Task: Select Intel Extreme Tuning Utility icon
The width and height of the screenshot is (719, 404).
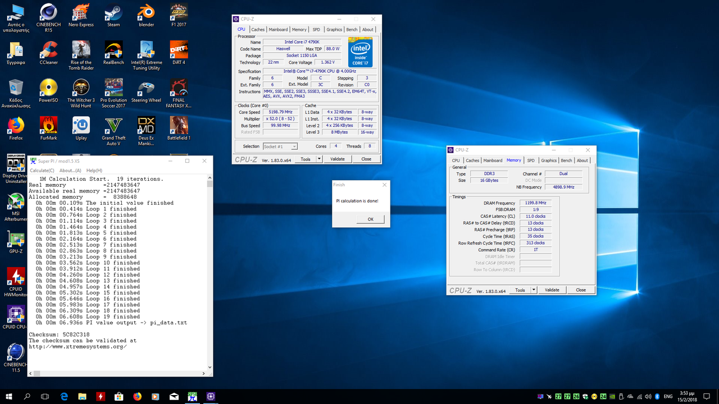Action: coord(146,56)
